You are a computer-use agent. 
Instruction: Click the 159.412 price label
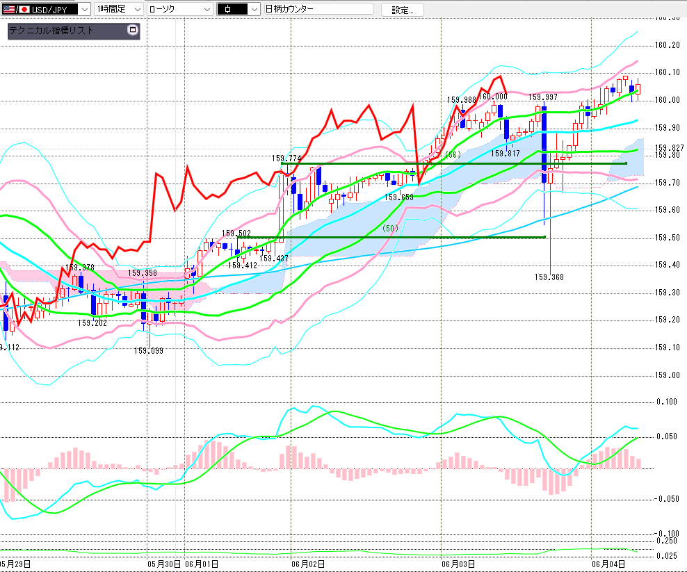point(242,265)
